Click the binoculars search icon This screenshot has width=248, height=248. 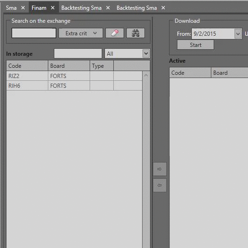pos(136,33)
